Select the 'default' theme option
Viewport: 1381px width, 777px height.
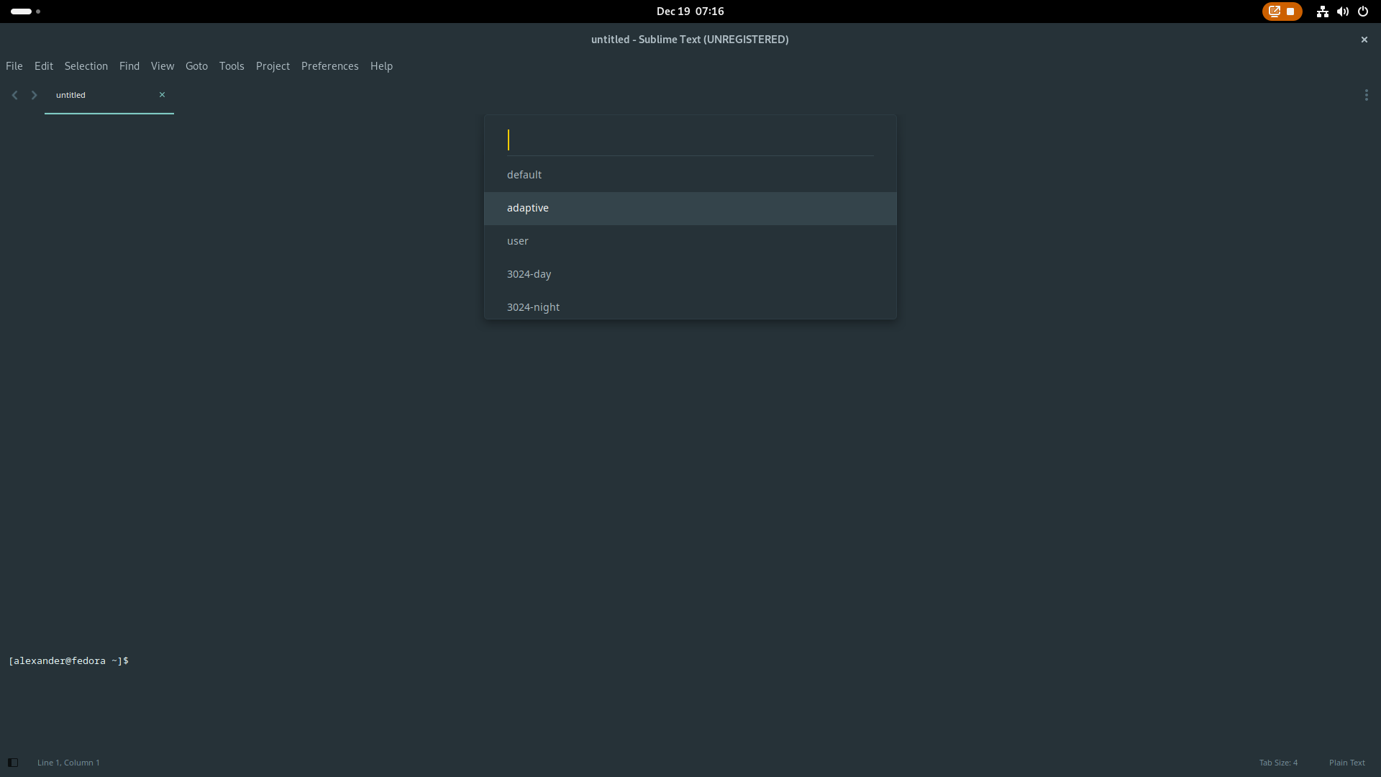690,173
